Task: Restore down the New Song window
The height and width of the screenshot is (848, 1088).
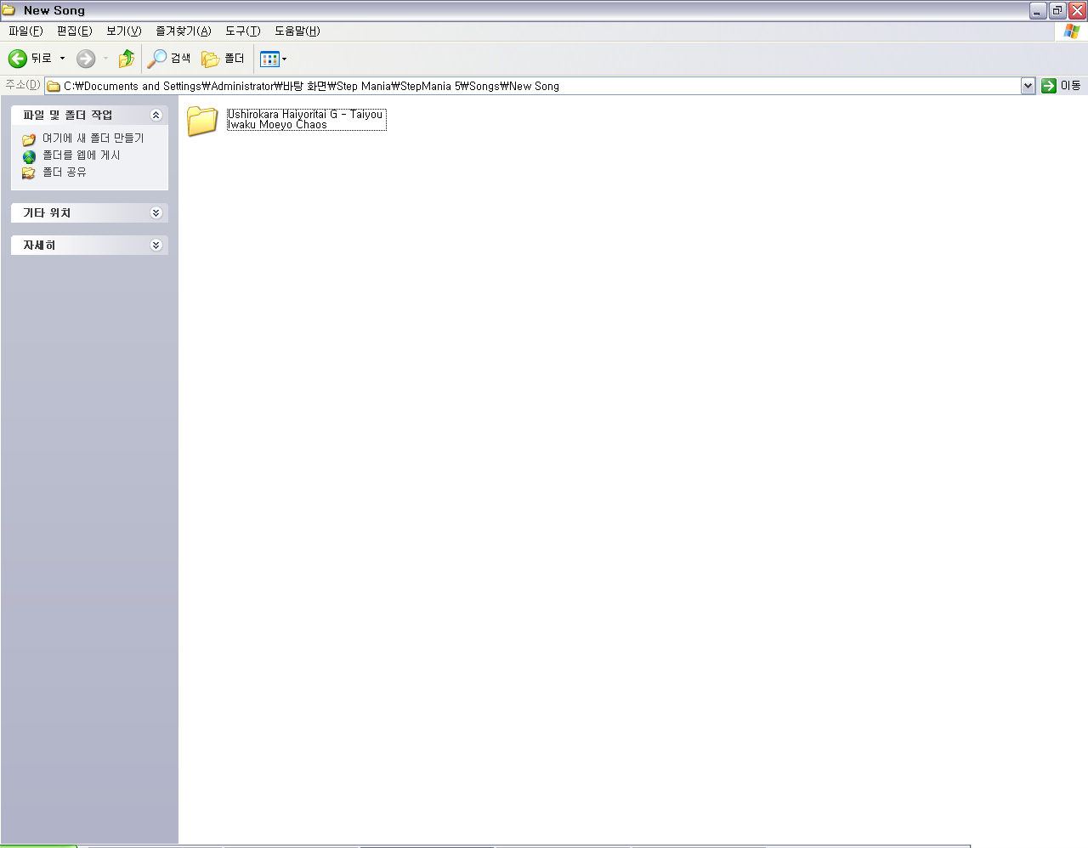Action: click(x=1057, y=10)
